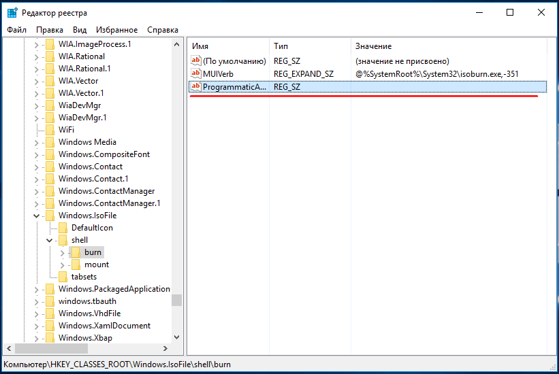This screenshot has width=559, height=374.
Task: Click the WIA.Rational folder icon
Action: coord(50,56)
